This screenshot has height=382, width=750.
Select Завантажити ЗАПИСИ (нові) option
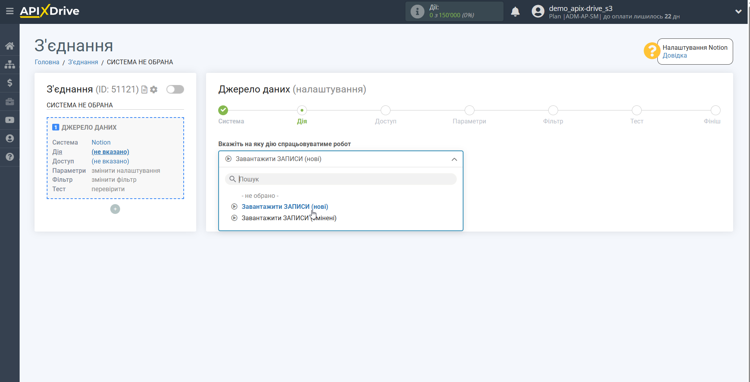click(285, 206)
